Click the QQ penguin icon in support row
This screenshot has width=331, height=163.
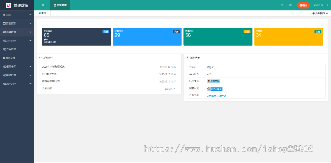209,81
